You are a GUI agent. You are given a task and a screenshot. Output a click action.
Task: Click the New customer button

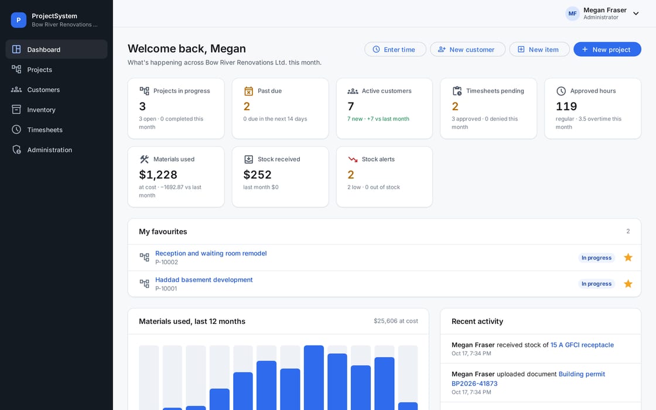pyautogui.click(x=467, y=49)
